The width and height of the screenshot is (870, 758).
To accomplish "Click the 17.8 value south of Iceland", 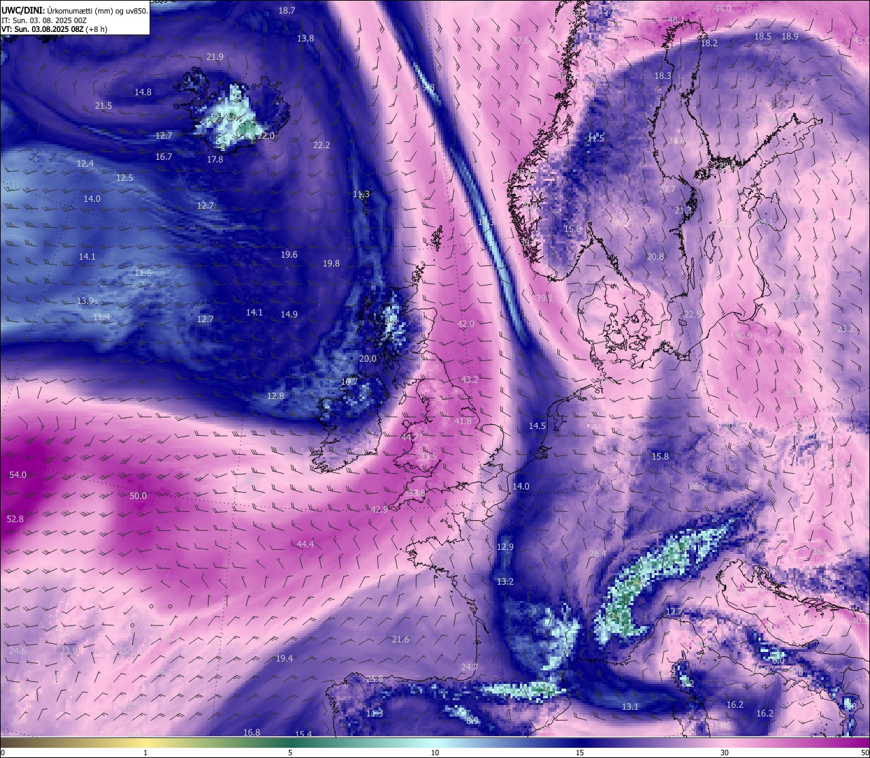I will pos(215,159).
